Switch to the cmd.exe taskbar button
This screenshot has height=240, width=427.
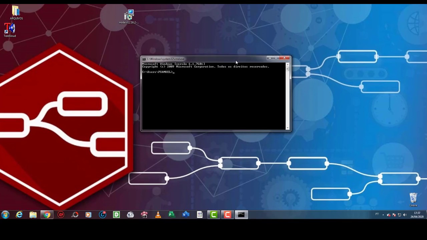coord(241,215)
